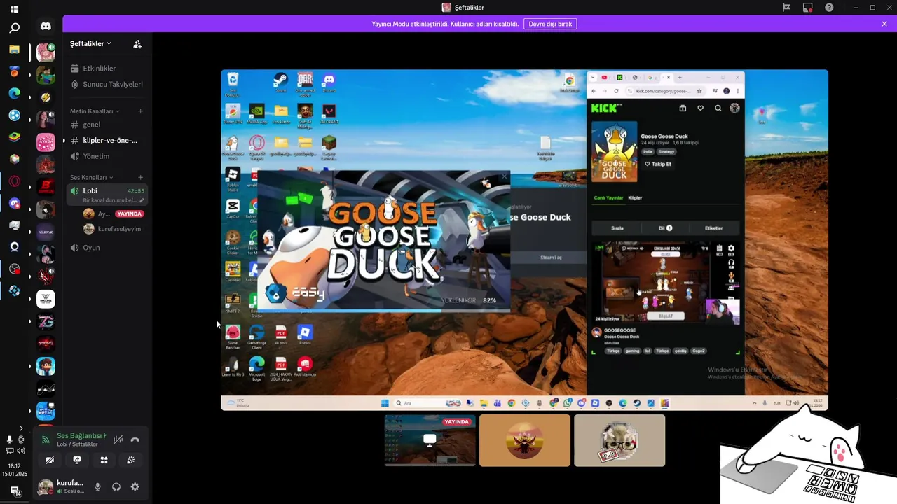
Task: Disconnect from voice with the hang-up icon
Action: point(135,440)
